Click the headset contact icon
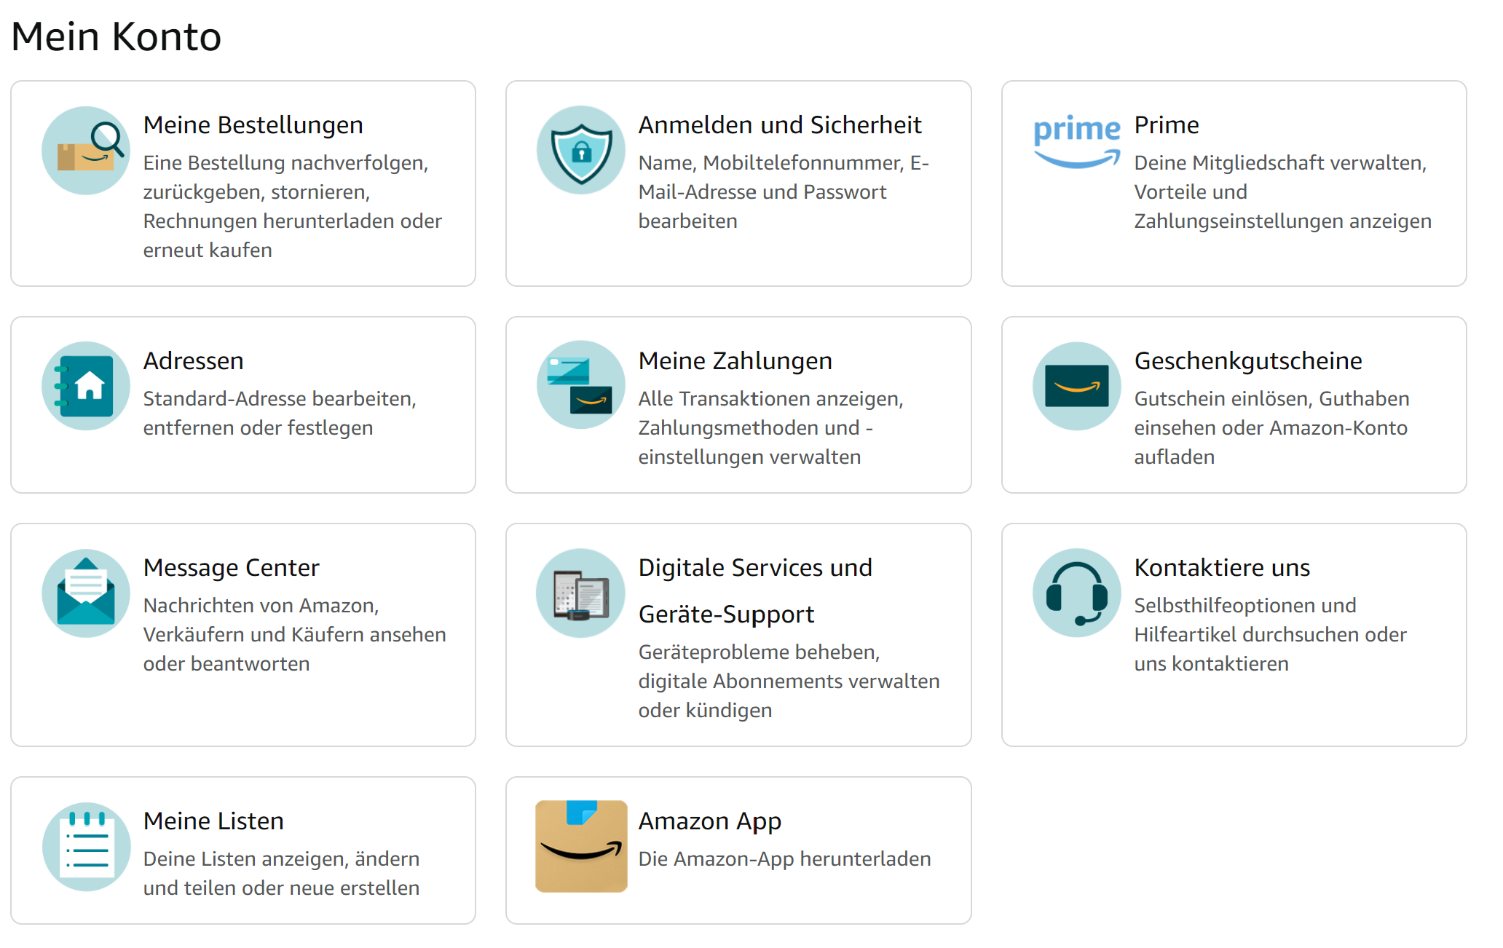Screen dimensions: 1503x948 [x=1077, y=593]
